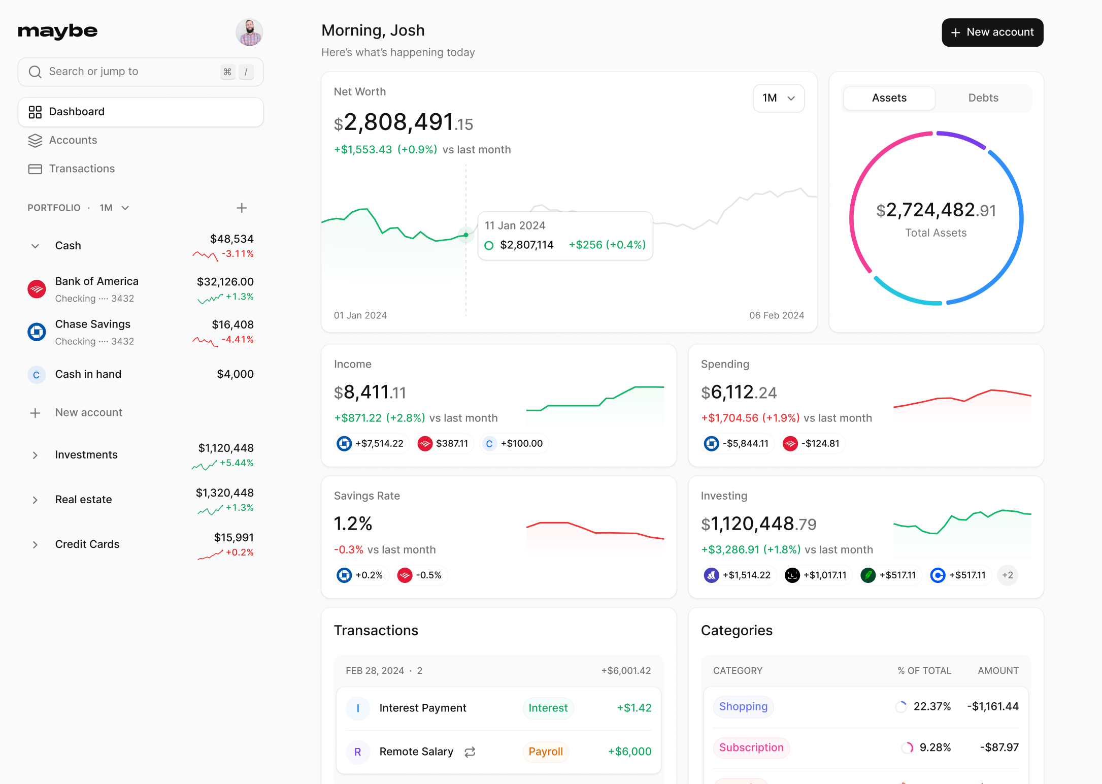1102x784 pixels.
Task: Open the 1M timeframe dropdown on Net Worth
Action: tap(778, 98)
